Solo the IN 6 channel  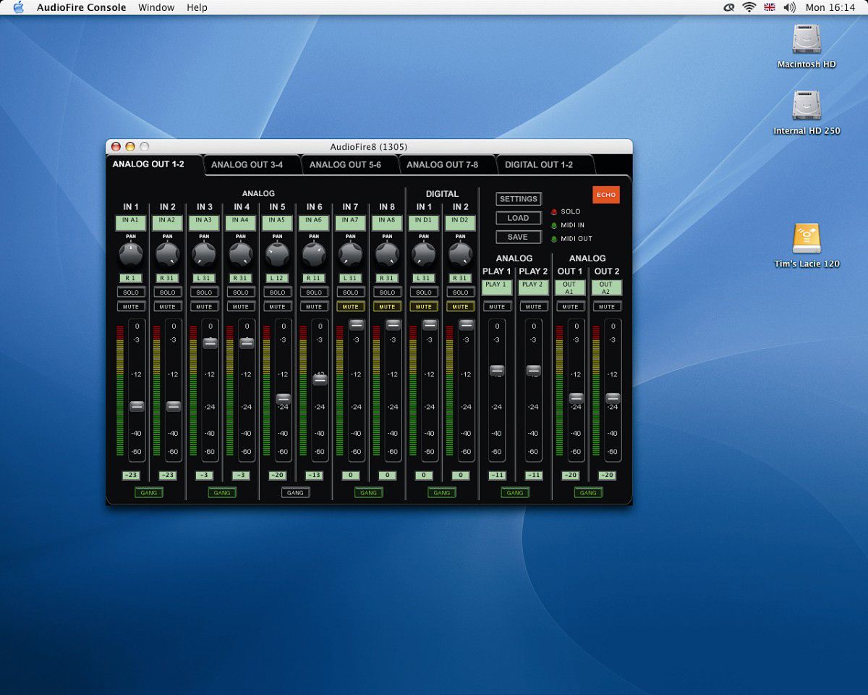click(314, 292)
